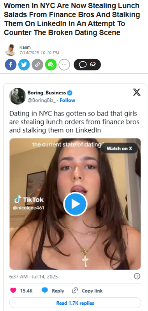The width and height of the screenshot is (148, 311).
Task: Play the embedded TikTok video
Action: pos(76,204)
